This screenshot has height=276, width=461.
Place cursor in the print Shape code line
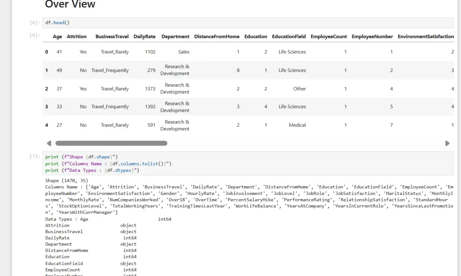[82, 157]
